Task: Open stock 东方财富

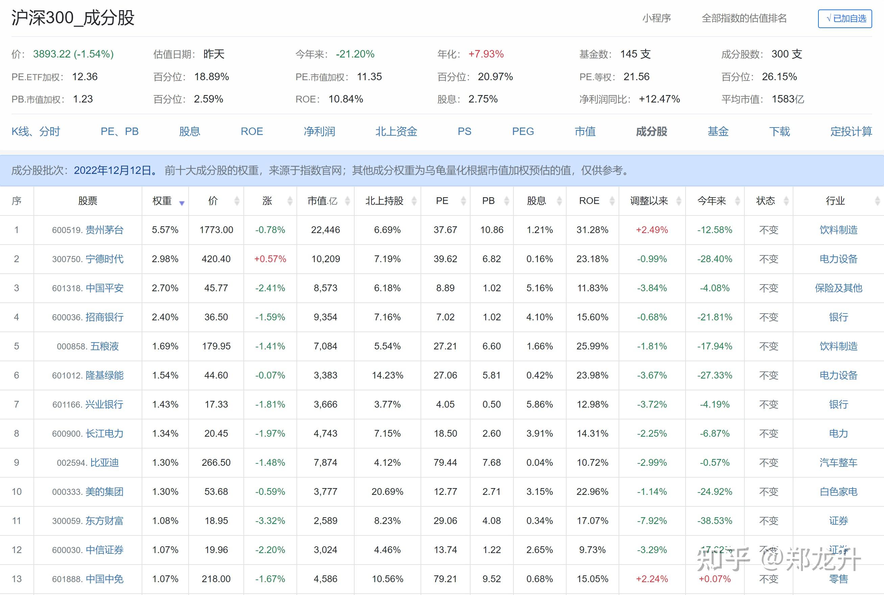Action: 104,521
